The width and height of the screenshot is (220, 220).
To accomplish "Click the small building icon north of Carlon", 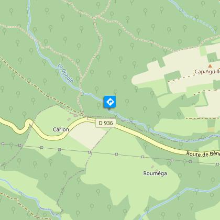I will pyautogui.click(x=69, y=119).
